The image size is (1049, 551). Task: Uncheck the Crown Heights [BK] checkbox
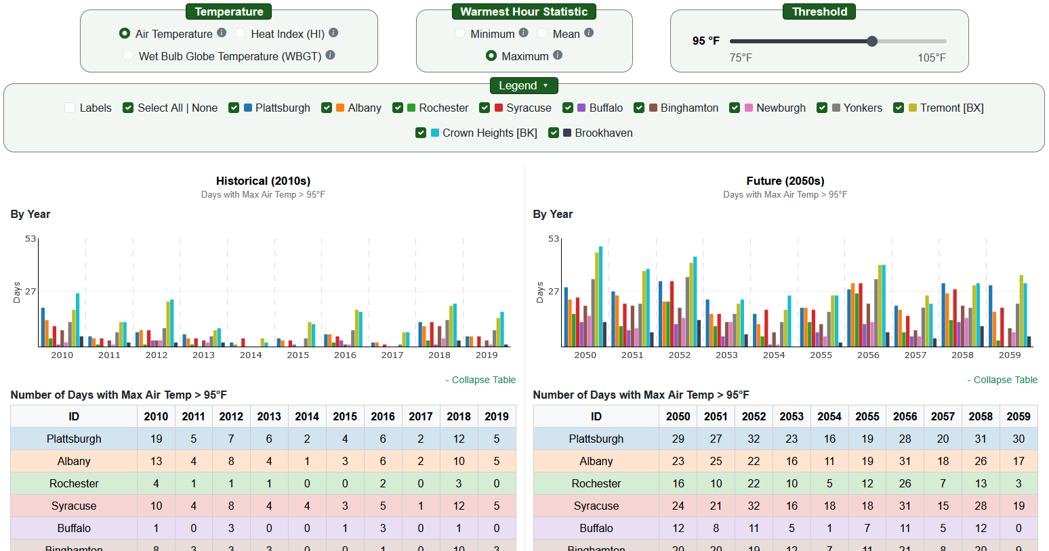pos(421,133)
